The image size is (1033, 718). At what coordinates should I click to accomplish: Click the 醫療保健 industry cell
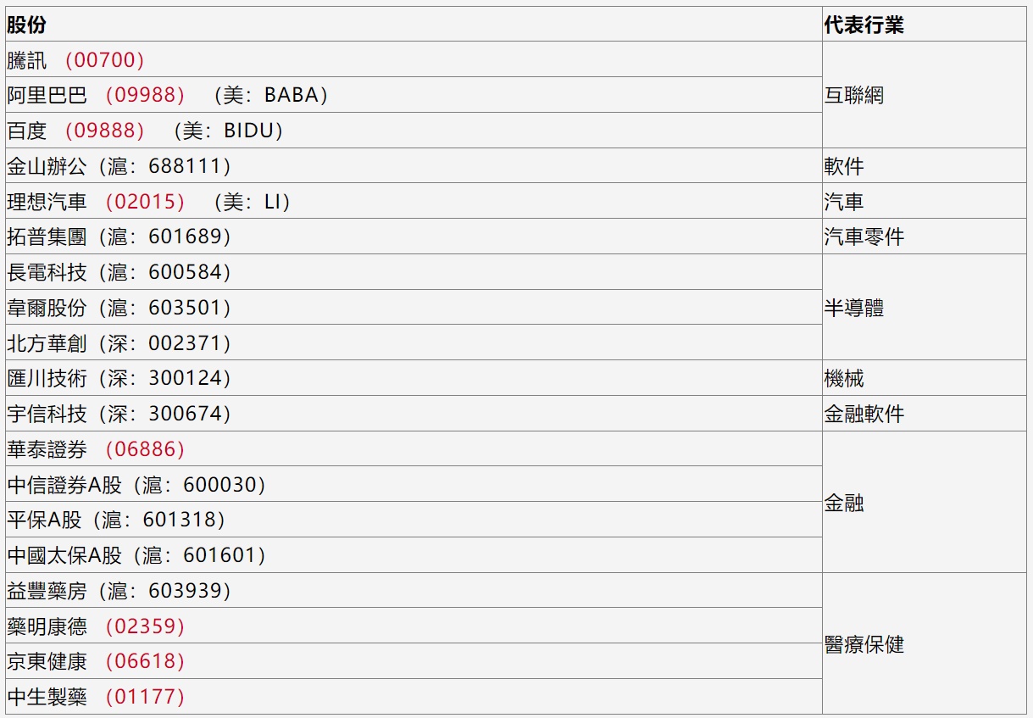click(864, 644)
